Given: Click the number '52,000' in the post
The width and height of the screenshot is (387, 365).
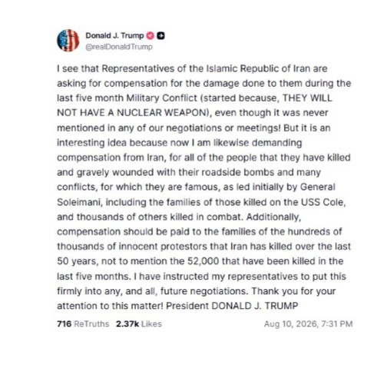Looking at the screenshot, I should 203,261.
